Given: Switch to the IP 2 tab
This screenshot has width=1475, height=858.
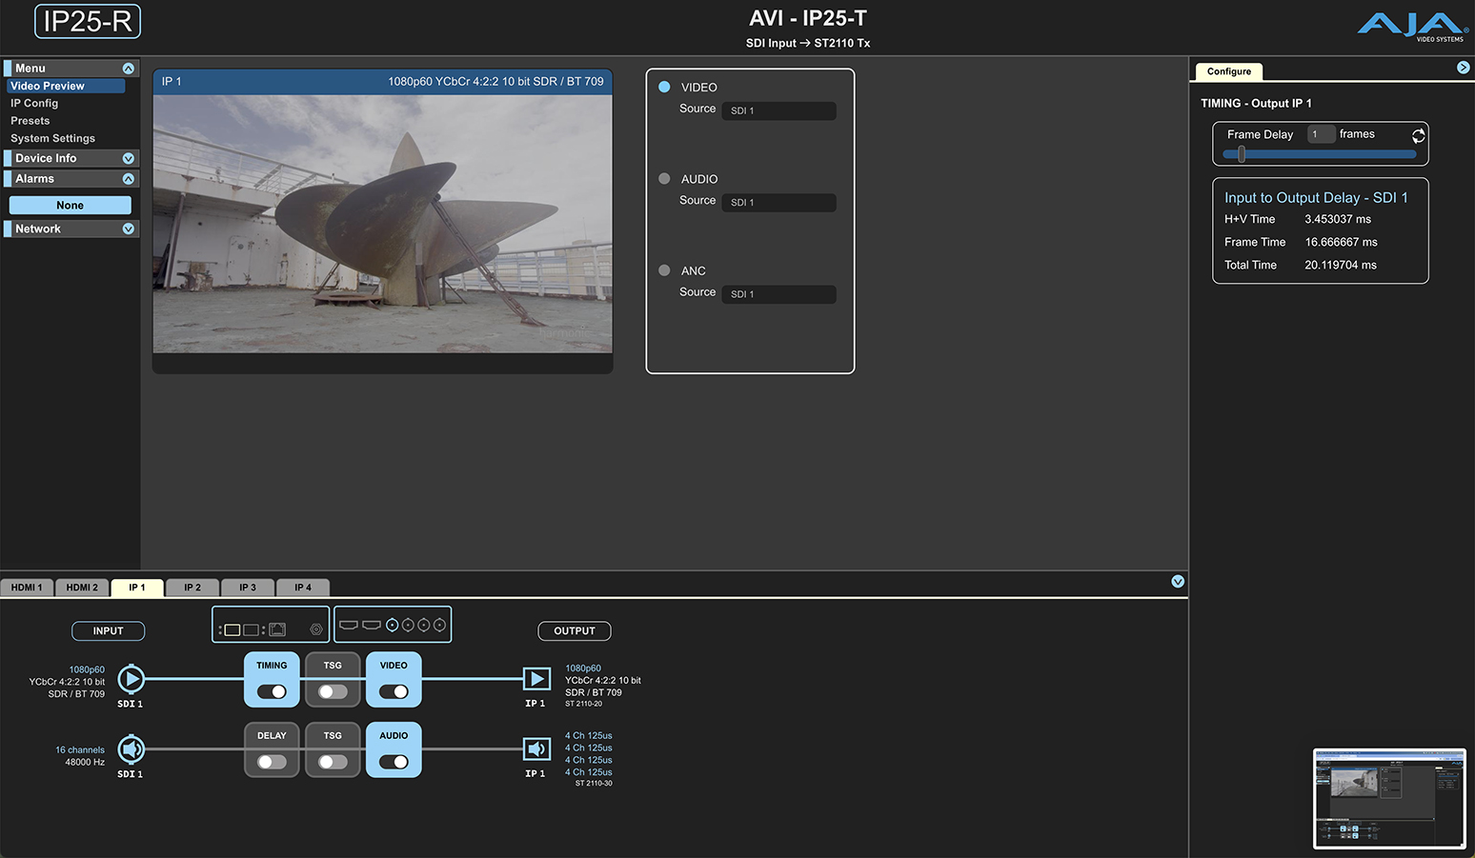Looking at the screenshot, I should click(x=192, y=588).
